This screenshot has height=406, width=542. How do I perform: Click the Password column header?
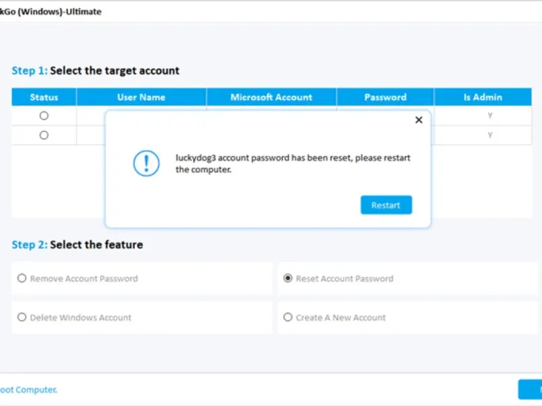385,97
